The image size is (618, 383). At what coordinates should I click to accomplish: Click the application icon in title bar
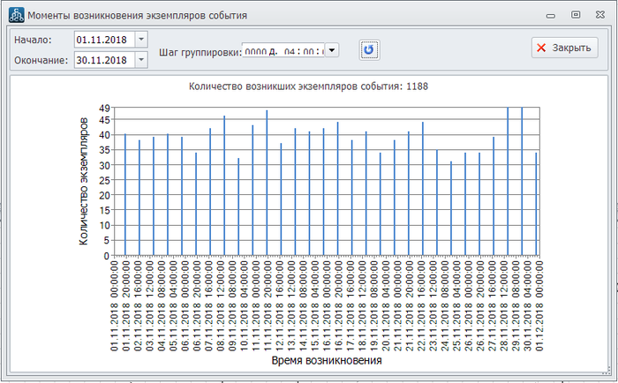(x=15, y=15)
